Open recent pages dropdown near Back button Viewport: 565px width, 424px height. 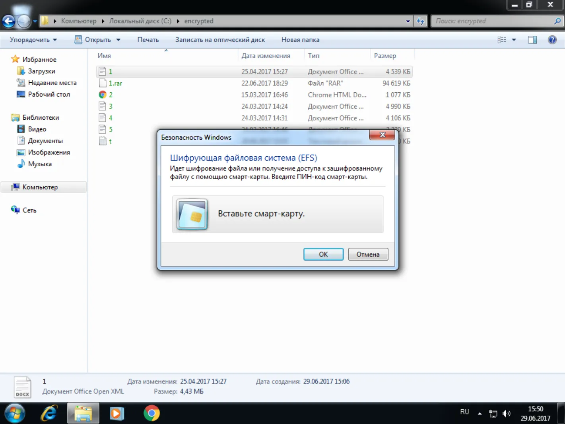35,21
